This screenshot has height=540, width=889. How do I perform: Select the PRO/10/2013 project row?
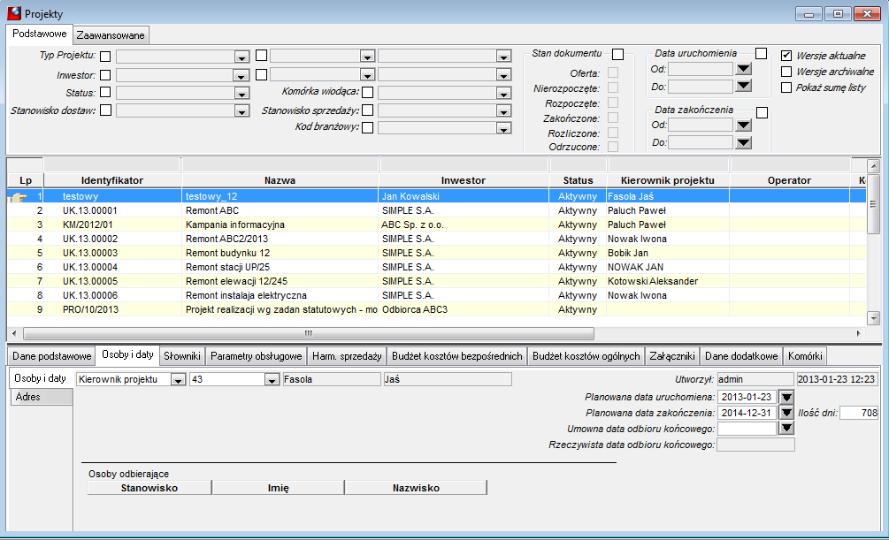point(437,310)
